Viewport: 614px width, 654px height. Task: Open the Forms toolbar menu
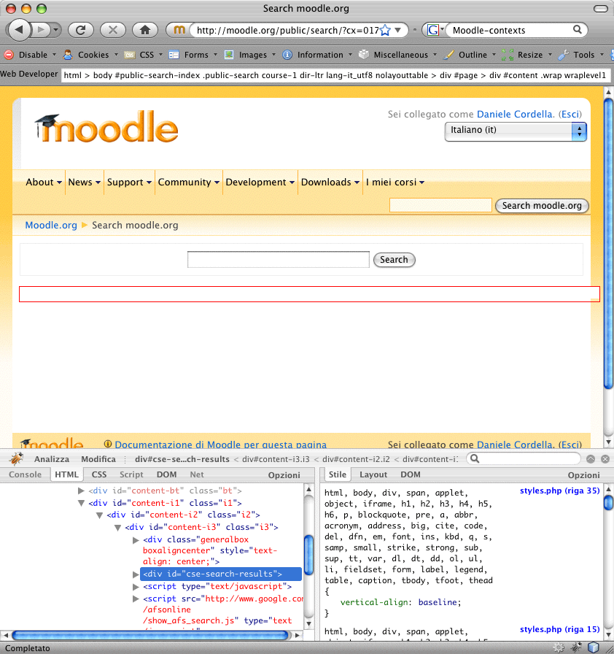pos(193,55)
